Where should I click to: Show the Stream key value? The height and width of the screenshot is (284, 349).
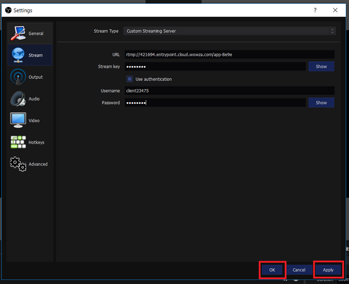[x=321, y=67]
